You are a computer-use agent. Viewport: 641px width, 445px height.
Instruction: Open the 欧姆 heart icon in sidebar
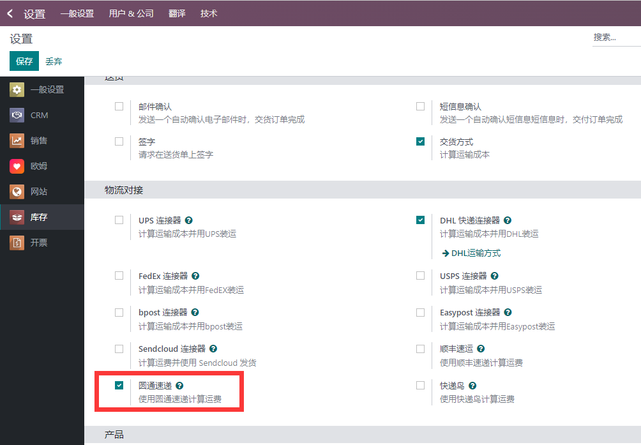(17, 166)
